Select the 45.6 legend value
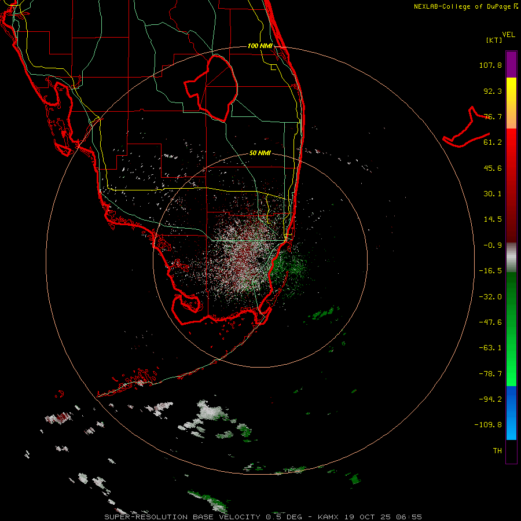This screenshot has width=521, height=521. click(x=493, y=168)
